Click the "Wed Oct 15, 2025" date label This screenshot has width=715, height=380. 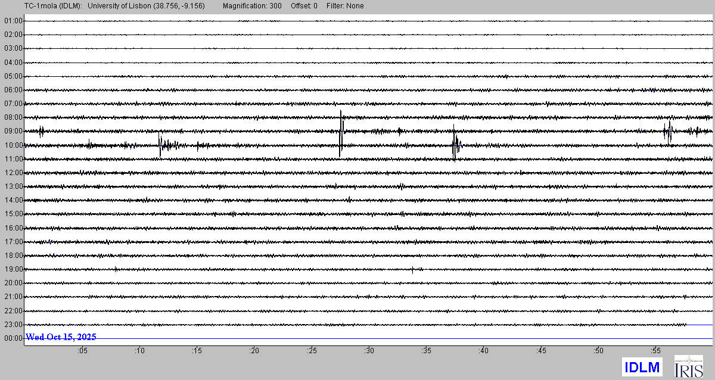61,337
